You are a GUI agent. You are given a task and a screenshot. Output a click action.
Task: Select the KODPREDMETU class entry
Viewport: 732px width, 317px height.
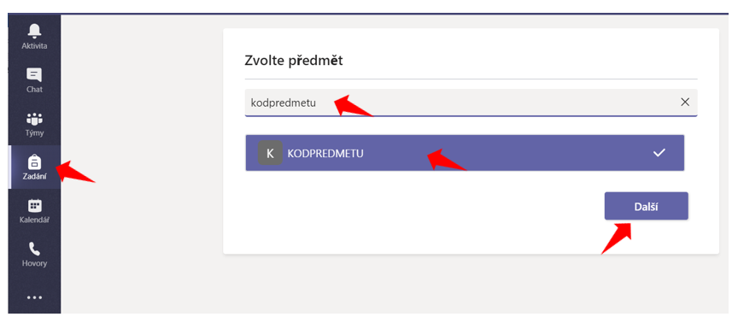tap(465, 153)
